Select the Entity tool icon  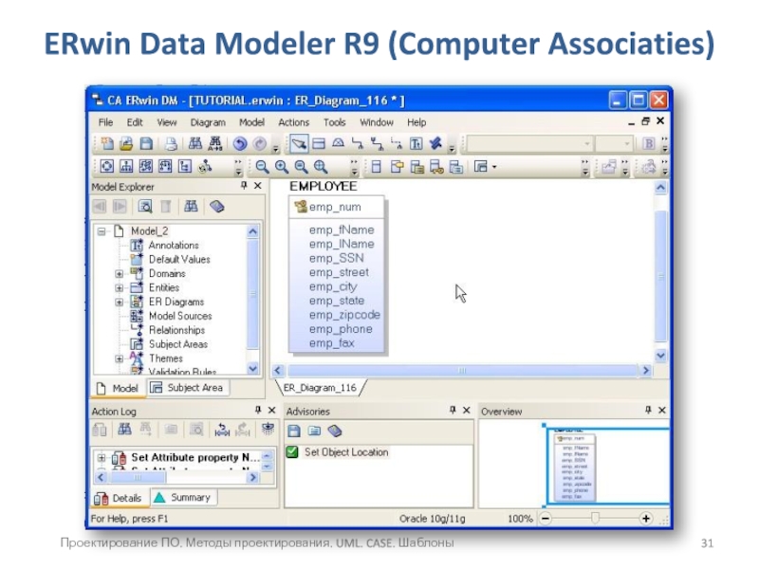click(319, 144)
